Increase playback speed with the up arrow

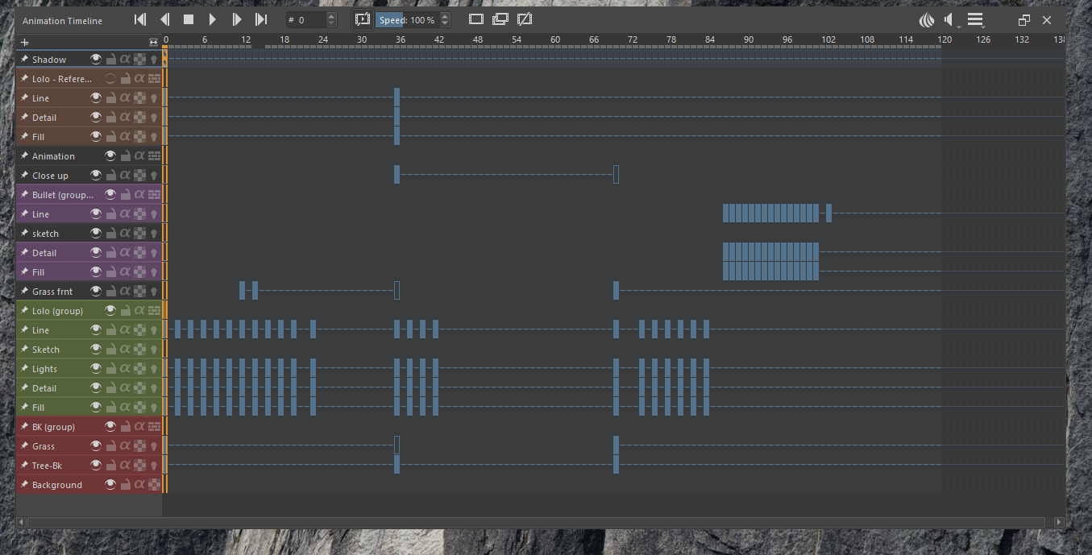tap(446, 16)
